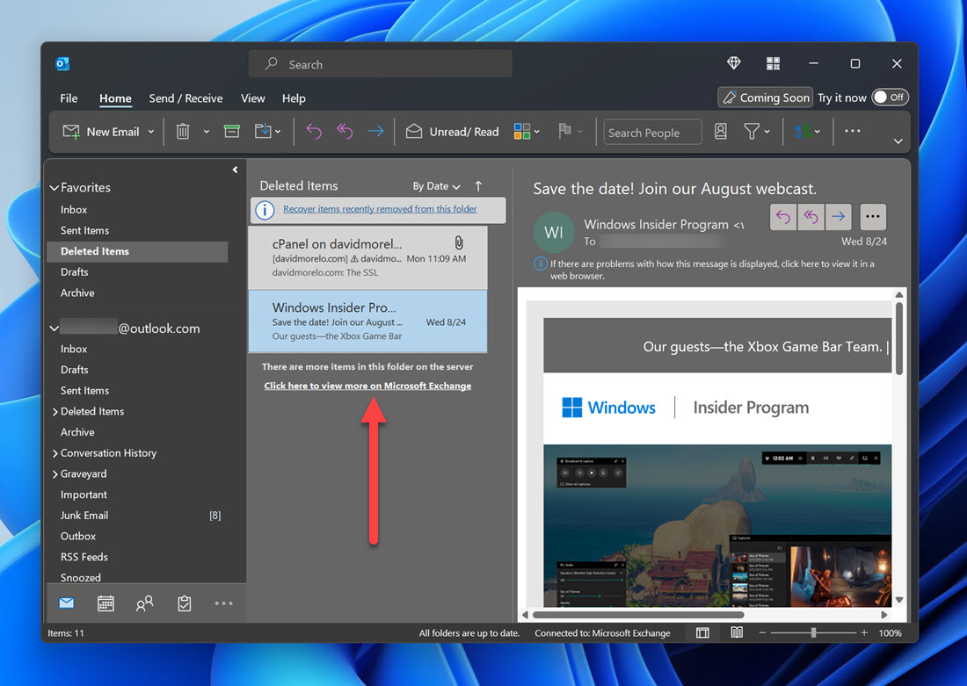
Task: Click navigation options ellipsis at sidebar bottom
Action: (x=223, y=603)
